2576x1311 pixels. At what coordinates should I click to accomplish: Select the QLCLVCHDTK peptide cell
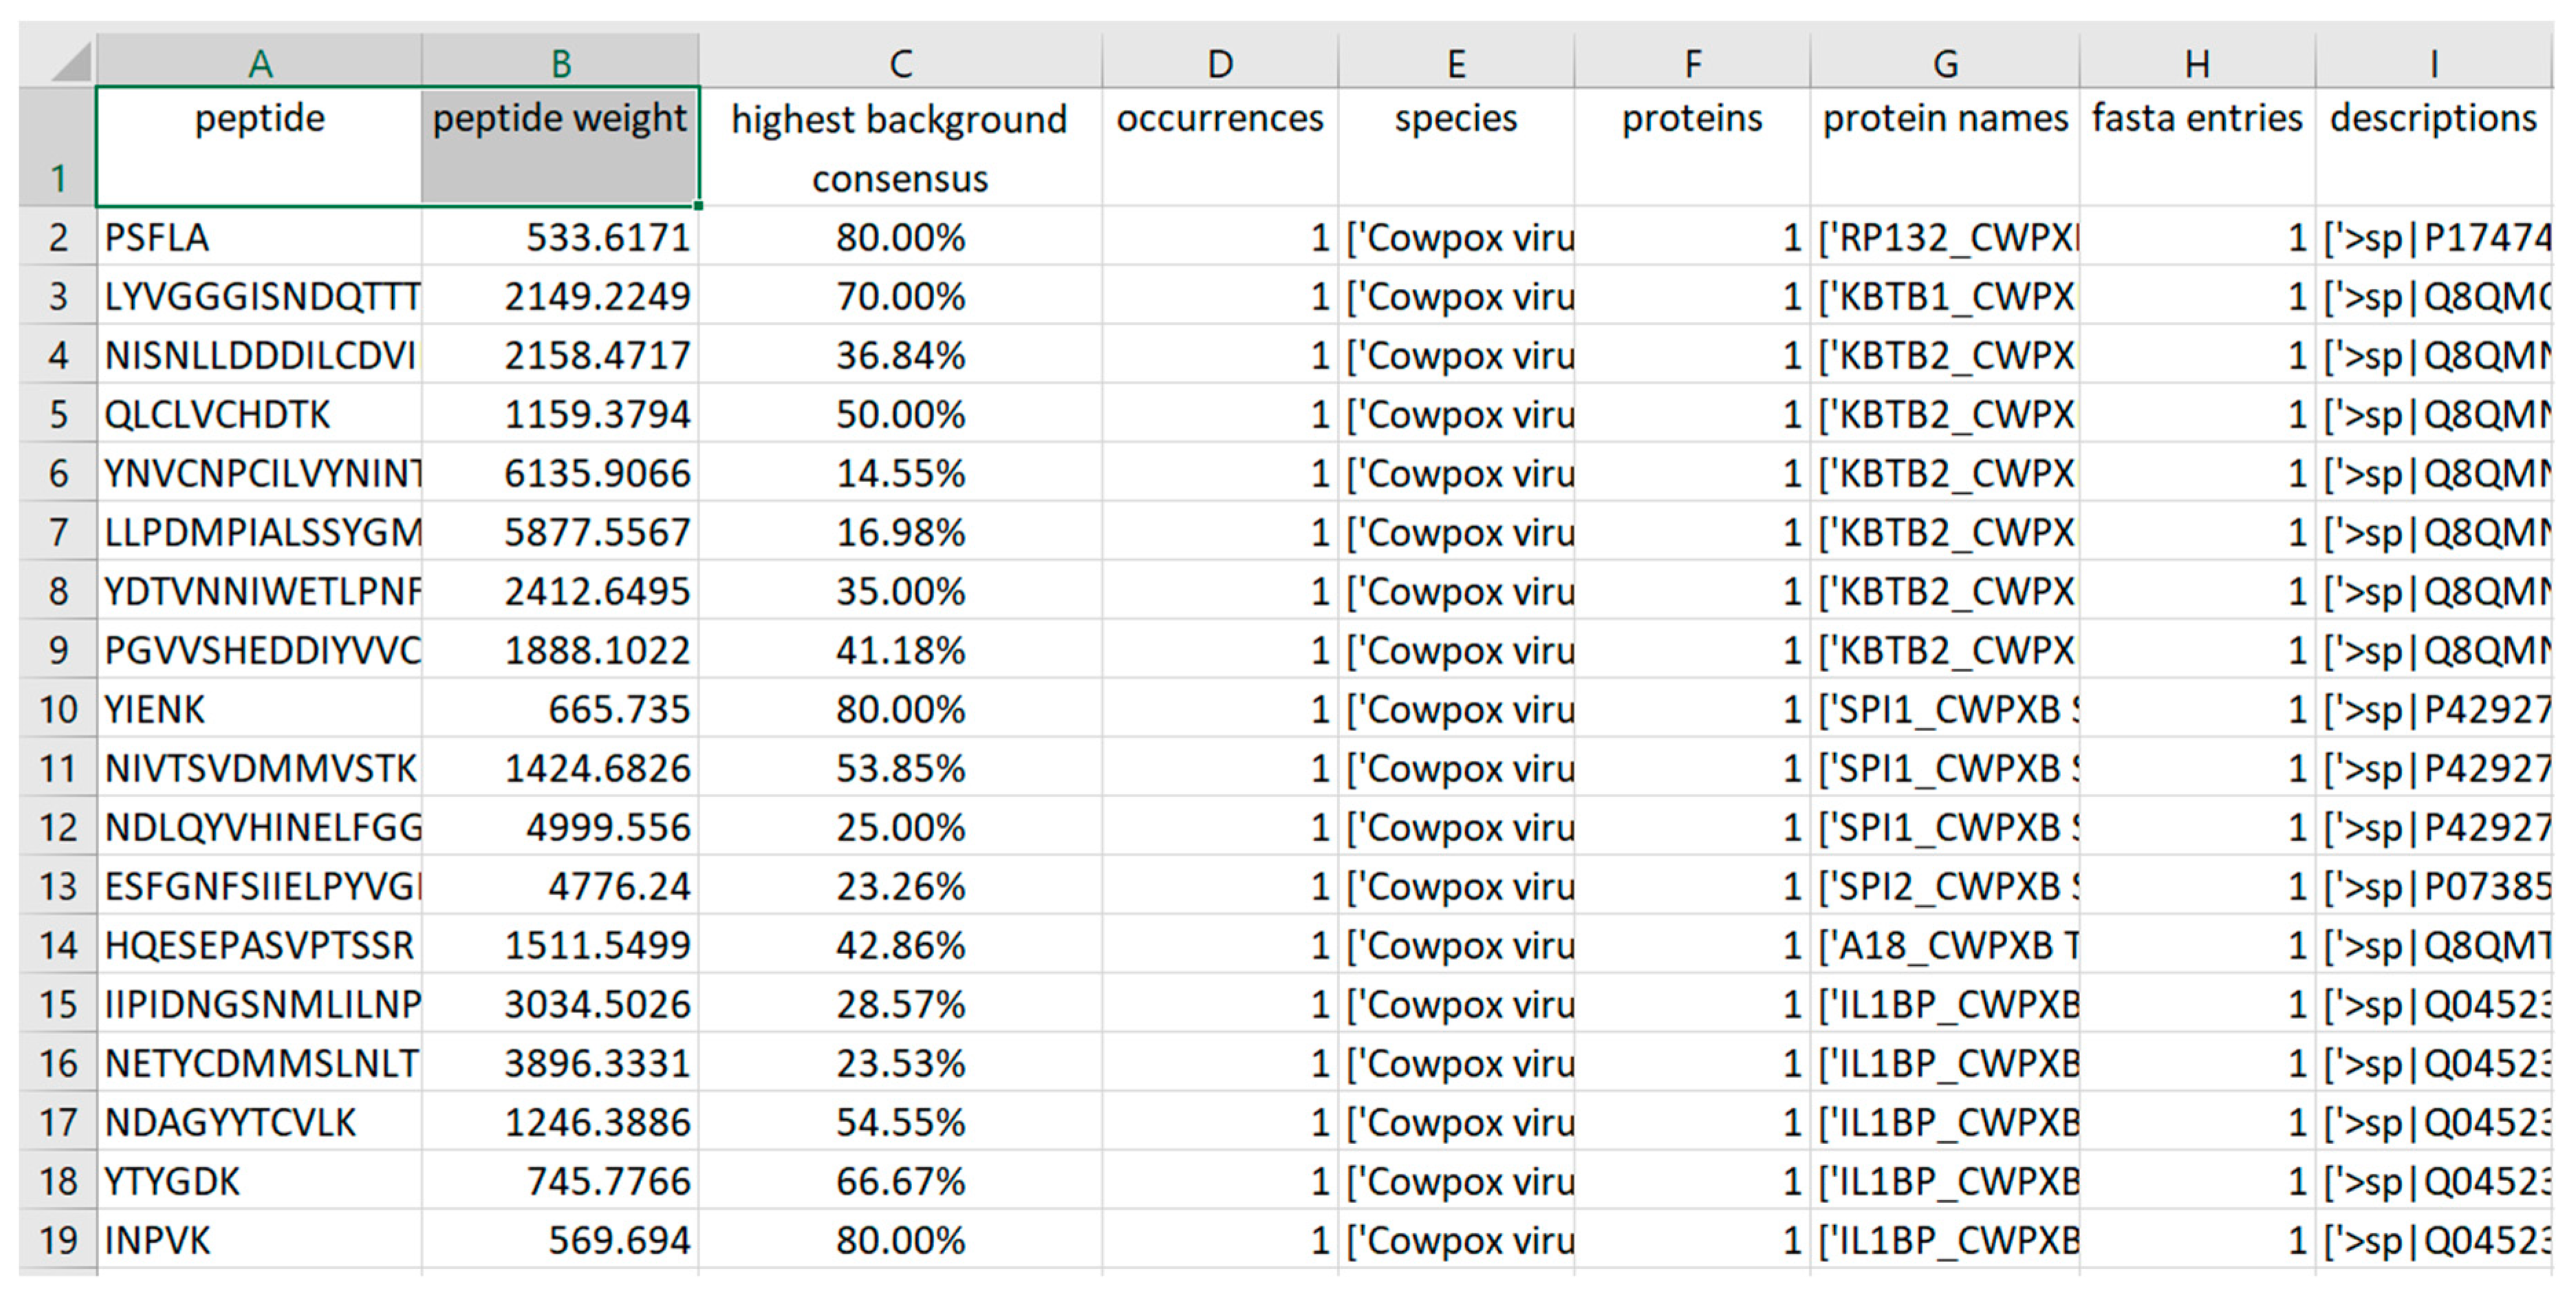pyautogui.click(x=259, y=414)
